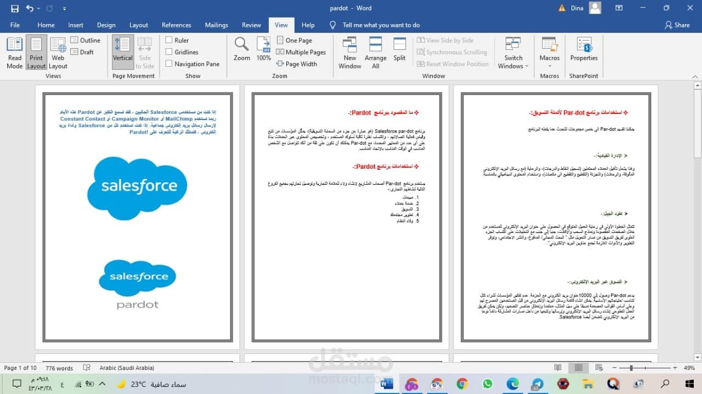
Task: Open Ribbon Display Options
Action: (619, 8)
